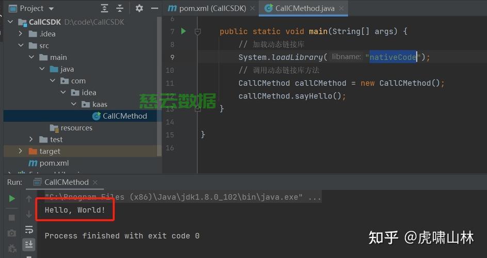Viewport: 487px width, 258px height.
Task: Click line number 9 in gutter
Action: tap(172, 57)
